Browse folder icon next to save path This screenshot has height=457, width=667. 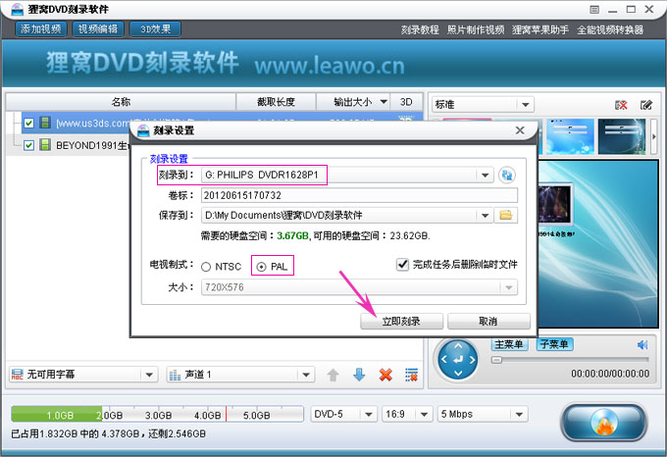506,215
